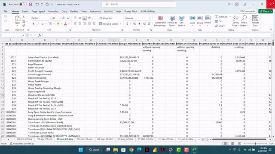Open File Explorer from the taskbar
The width and height of the screenshot is (275, 154).
click(x=116, y=150)
